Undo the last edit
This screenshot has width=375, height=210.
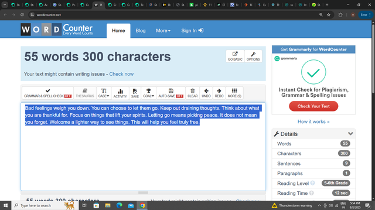click(206, 93)
